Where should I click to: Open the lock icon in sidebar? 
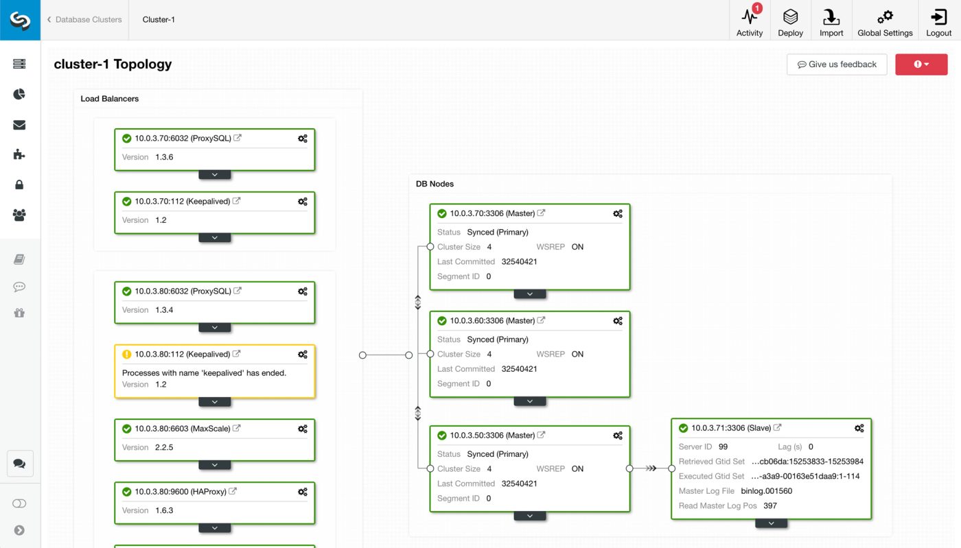19,184
